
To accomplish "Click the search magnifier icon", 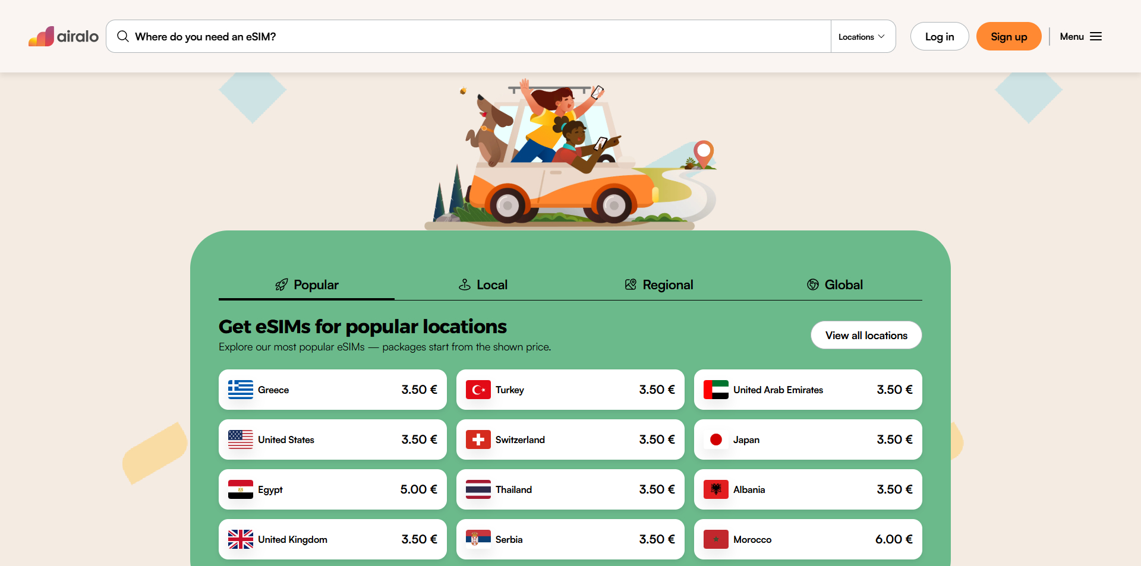I will coord(123,36).
